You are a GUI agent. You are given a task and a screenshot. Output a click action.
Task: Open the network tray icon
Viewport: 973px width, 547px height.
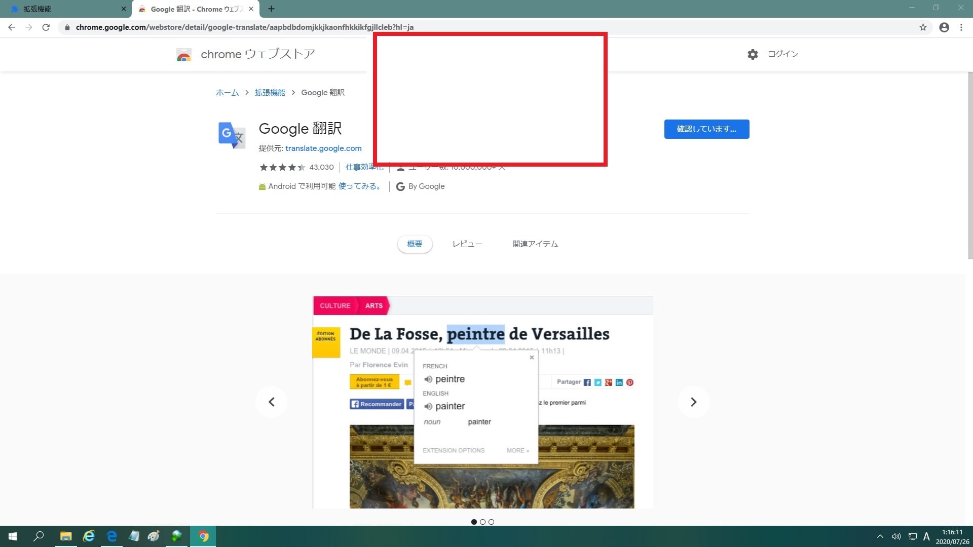[x=912, y=536]
